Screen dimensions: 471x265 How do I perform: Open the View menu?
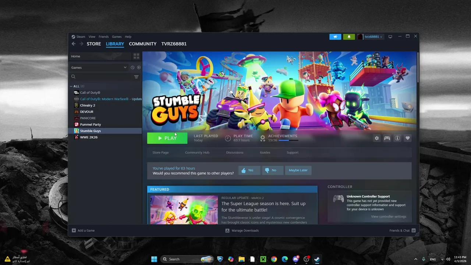(92, 37)
